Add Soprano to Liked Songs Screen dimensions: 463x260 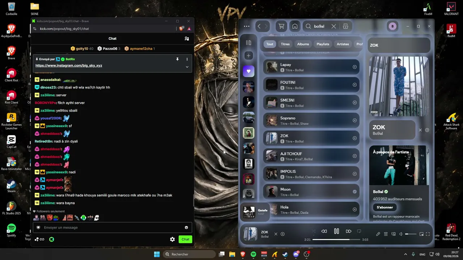(x=354, y=120)
